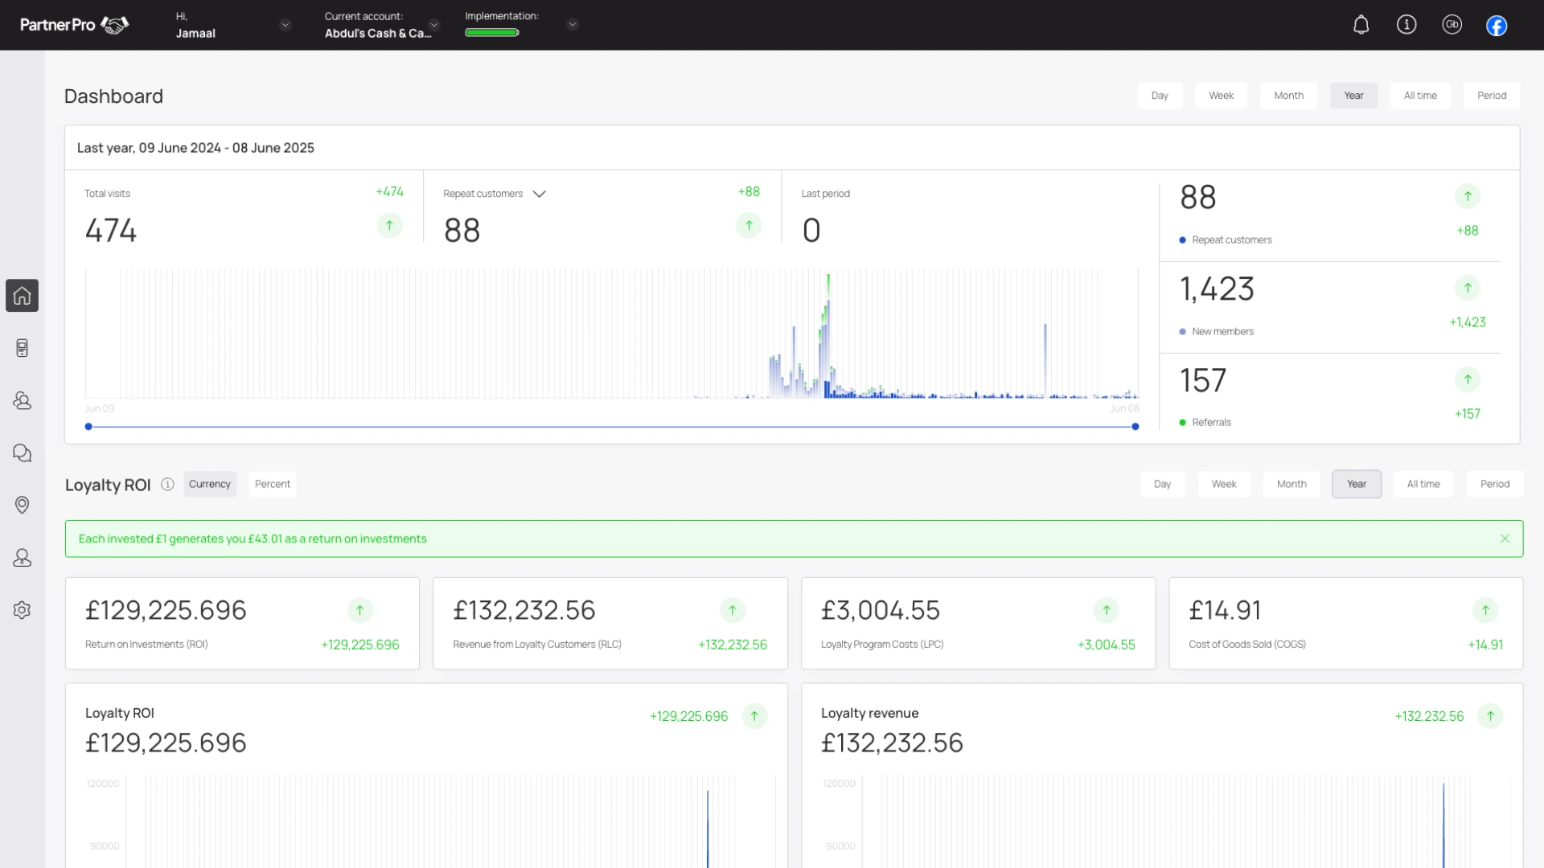The image size is (1544, 868).
Task: Select All time in Dashboard filters
Action: [1420, 96]
